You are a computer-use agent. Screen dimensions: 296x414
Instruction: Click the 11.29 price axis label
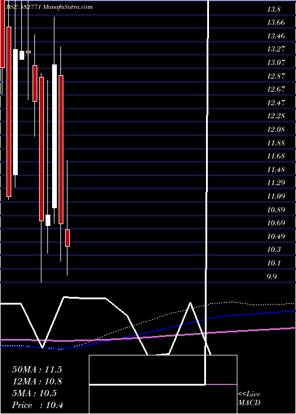click(x=276, y=183)
